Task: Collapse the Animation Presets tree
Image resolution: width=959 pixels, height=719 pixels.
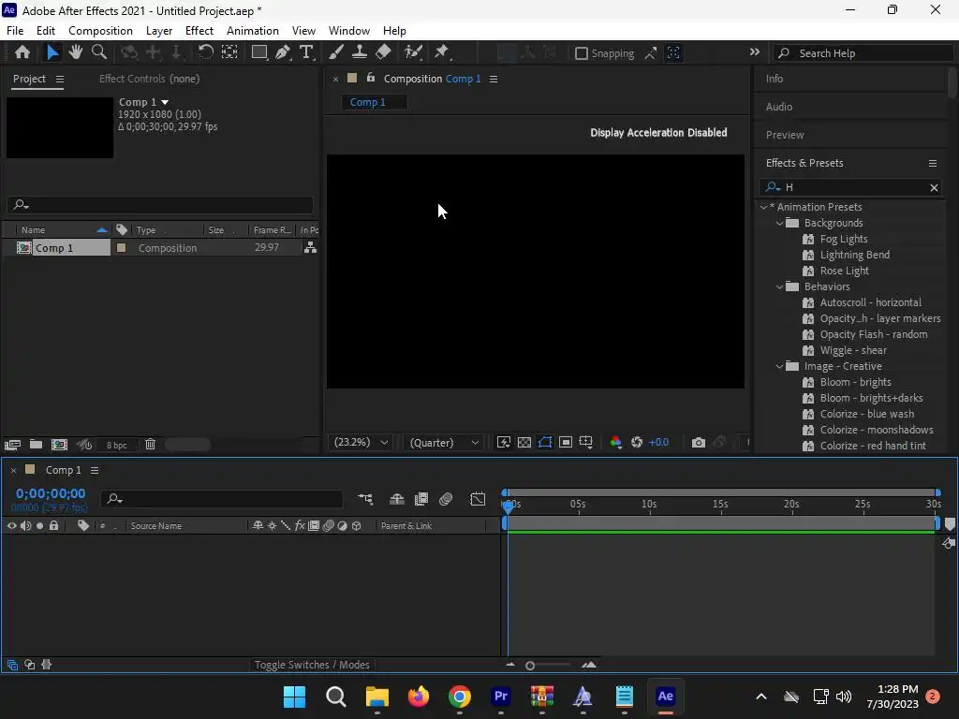Action: pos(763,207)
